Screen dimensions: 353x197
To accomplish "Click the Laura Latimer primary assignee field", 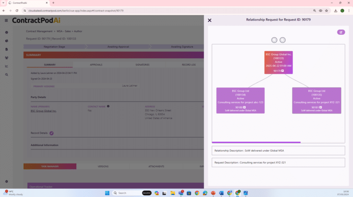I will tap(85, 86).
